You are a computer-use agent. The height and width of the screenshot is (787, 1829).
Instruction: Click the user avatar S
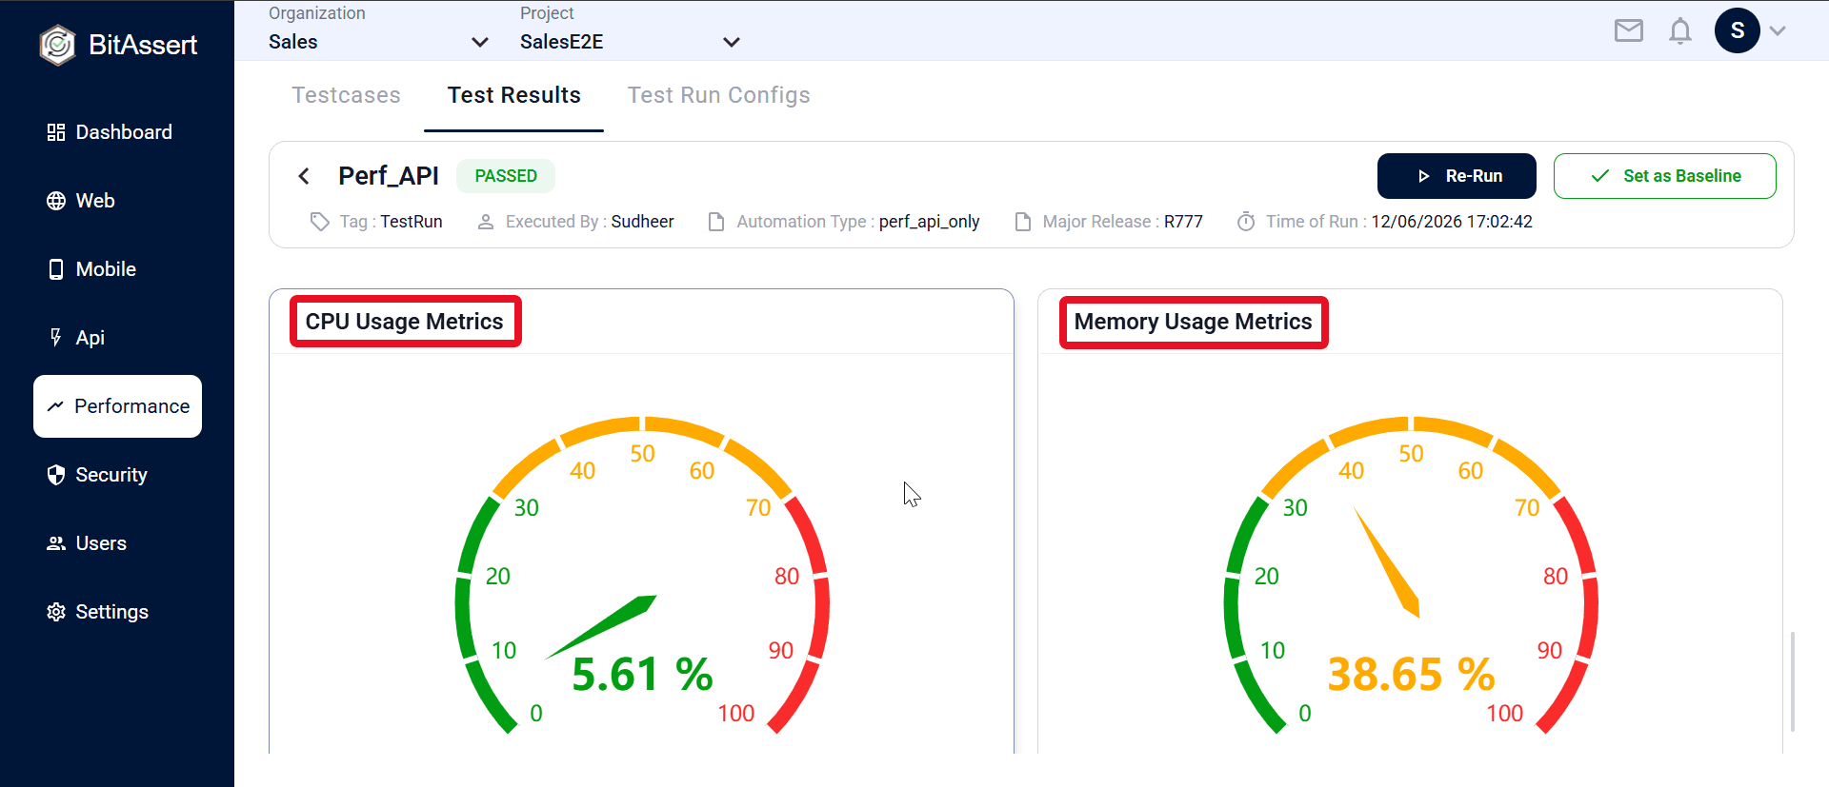point(1738,30)
